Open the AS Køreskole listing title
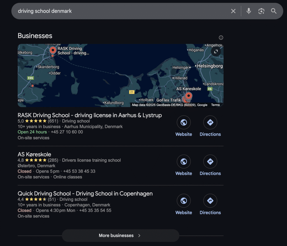287x246 pixels. [x=34, y=154]
